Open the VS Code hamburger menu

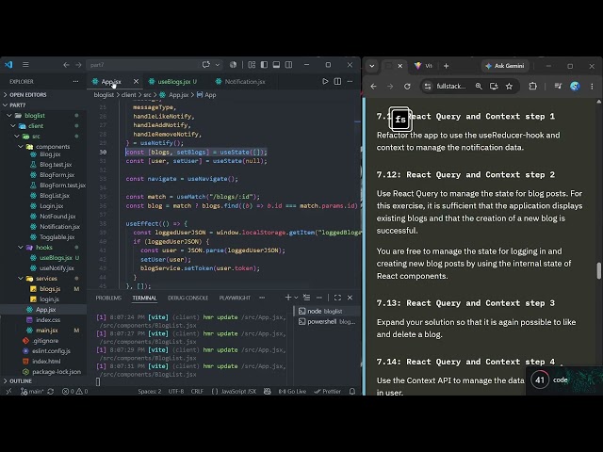(x=25, y=65)
